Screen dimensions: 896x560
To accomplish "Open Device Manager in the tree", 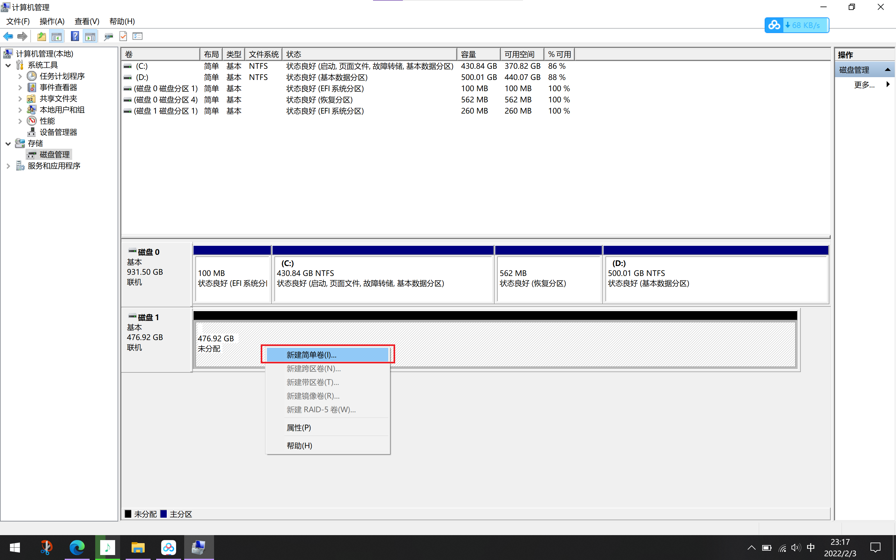I will click(x=58, y=132).
